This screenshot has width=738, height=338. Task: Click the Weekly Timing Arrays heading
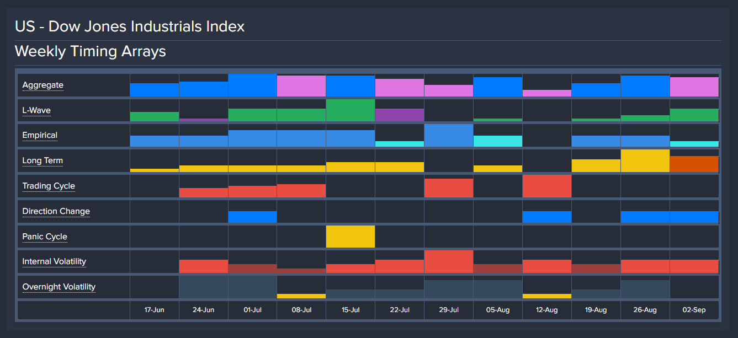pyautogui.click(x=91, y=51)
